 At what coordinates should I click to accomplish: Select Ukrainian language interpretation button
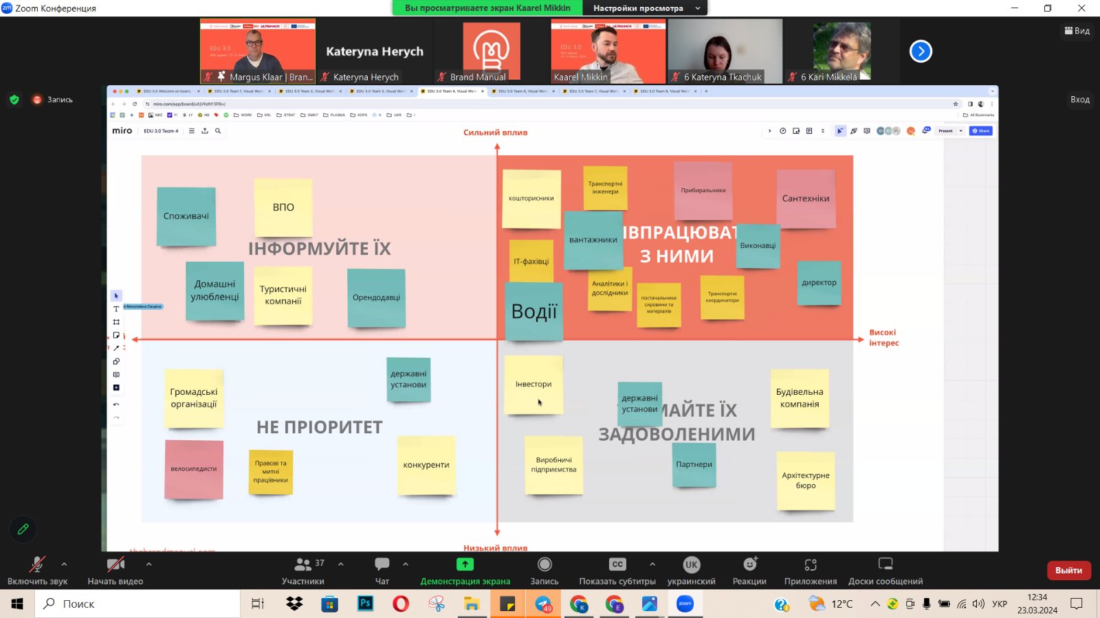(692, 571)
